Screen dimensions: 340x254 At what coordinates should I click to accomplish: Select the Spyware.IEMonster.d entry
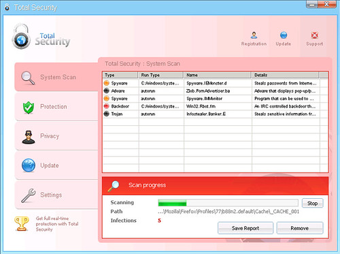[x=207, y=83]
